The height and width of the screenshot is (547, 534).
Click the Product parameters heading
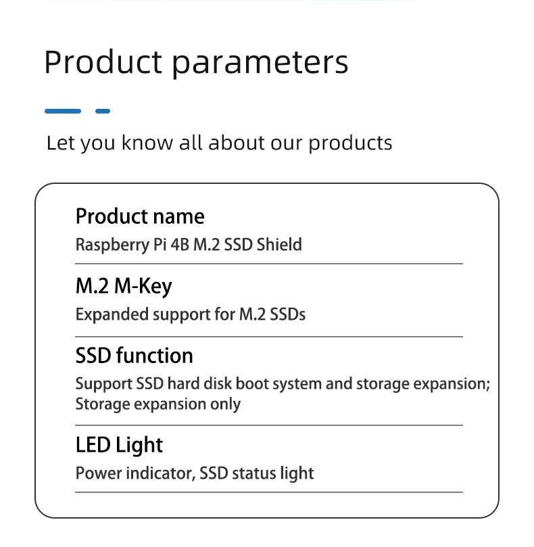pos(196,62)
